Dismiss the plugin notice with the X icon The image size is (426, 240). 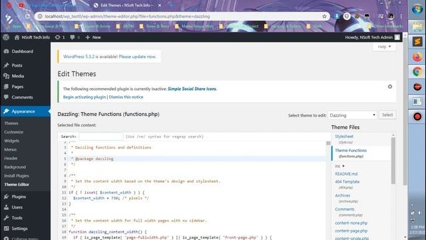coord(390,87)
